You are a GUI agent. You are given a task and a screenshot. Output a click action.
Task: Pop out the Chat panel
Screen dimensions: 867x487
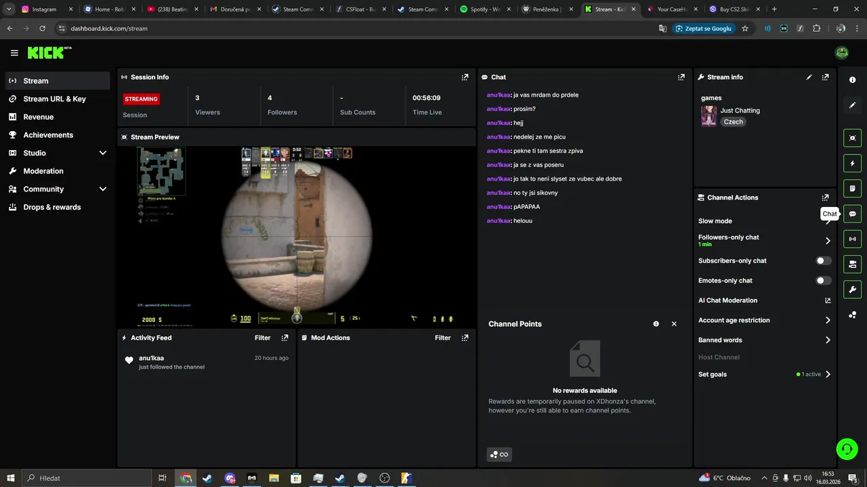click(681, 77)
